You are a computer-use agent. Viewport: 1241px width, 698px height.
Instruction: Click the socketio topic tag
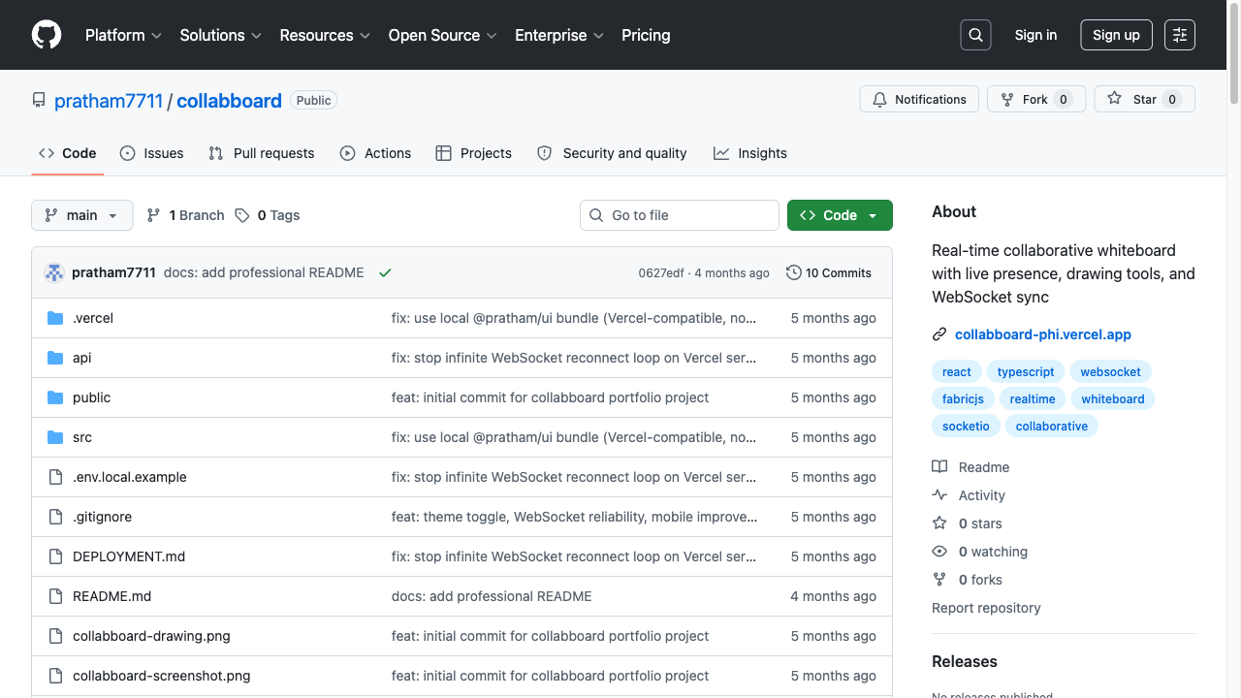coord(966,427)
